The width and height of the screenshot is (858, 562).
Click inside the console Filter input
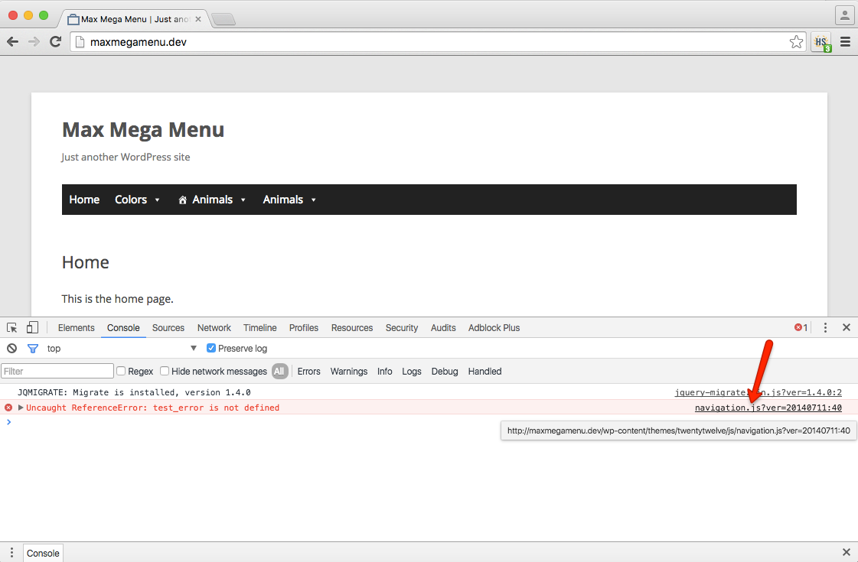tap(57, 371)
